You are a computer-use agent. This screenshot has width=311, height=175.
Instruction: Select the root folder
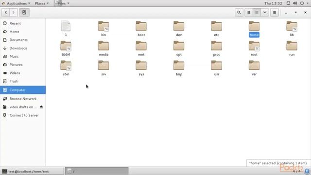[254, 48]
